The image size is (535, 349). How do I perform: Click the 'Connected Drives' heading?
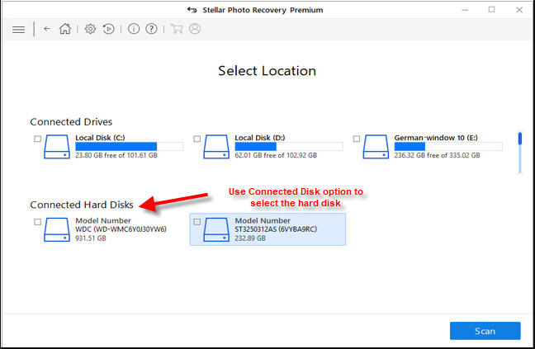point(71,121)
